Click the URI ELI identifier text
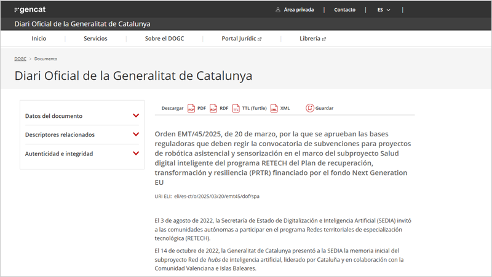 (x=207, y=197)
